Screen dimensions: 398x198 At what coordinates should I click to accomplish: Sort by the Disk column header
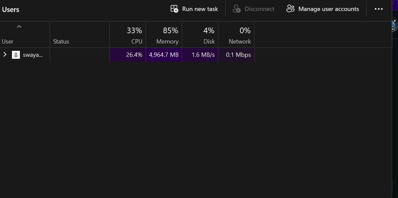(200, 35)
